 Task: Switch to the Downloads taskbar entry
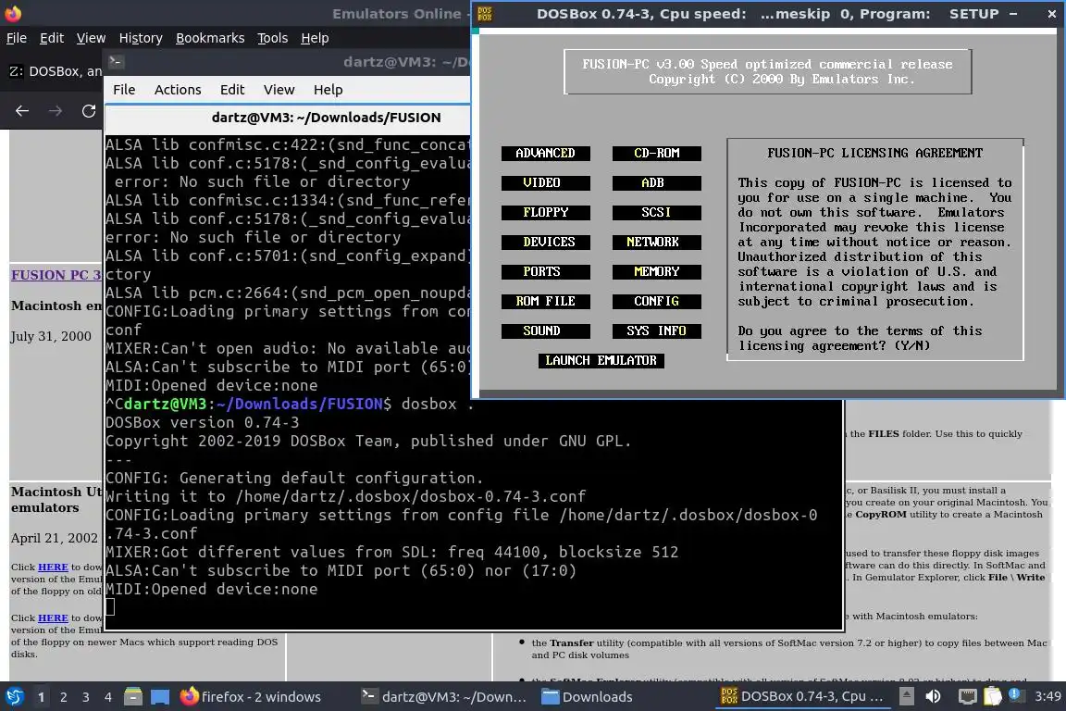pyautogui.click(x=588, y=697)
